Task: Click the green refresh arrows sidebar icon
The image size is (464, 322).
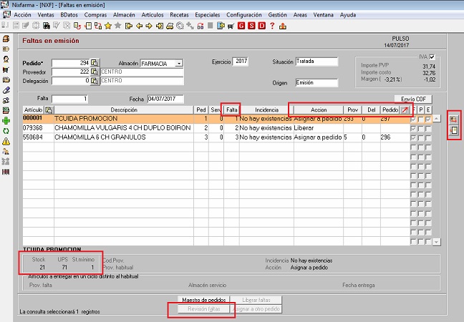Action: tap(6, 131)
